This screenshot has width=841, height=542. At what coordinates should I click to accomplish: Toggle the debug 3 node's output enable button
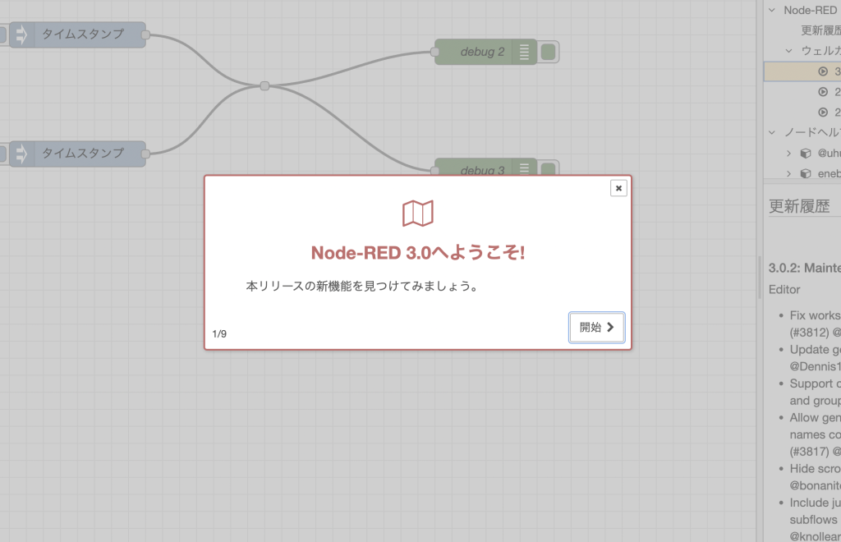click(x=549, y=168)
